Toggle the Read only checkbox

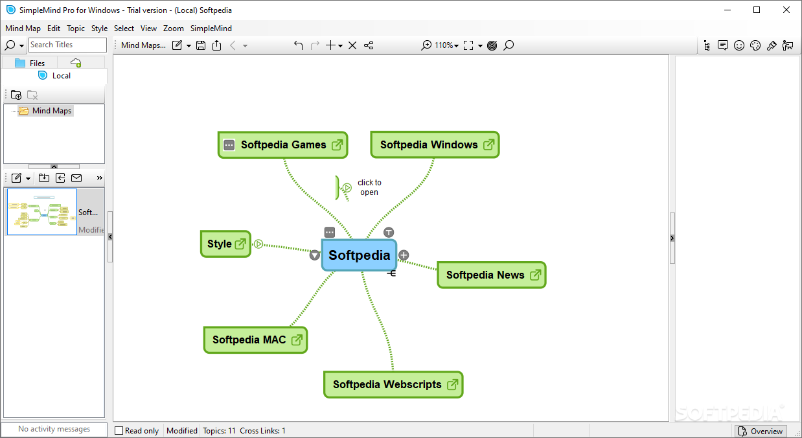pos(119,431)
